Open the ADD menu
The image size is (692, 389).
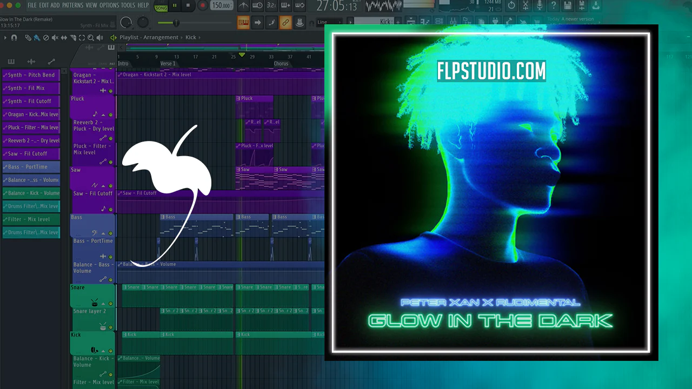tap(55, 5)
